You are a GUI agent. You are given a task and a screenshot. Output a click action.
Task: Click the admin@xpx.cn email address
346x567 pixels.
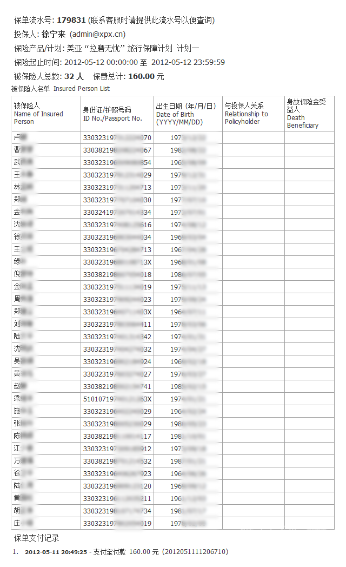coord(98,34)
